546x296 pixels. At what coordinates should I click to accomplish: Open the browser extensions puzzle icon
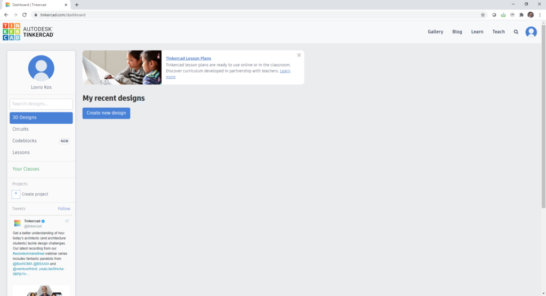521,15
